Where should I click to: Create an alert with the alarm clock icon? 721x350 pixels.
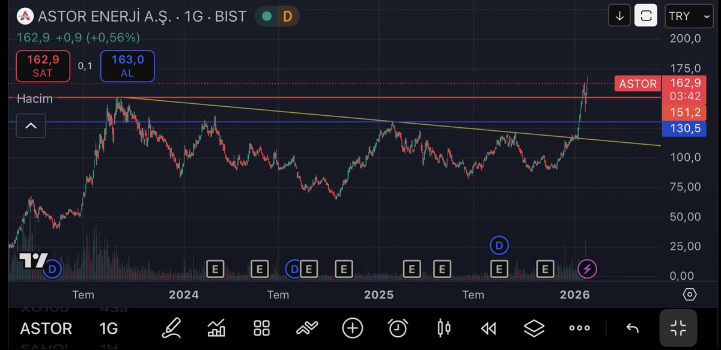(x=398, y=328)
